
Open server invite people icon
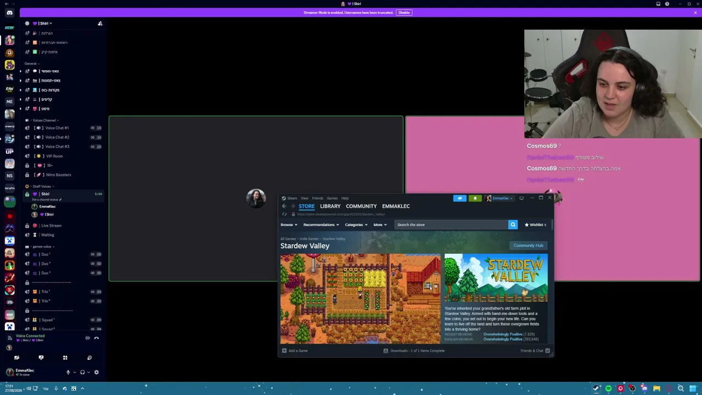(x=100, y=24)
